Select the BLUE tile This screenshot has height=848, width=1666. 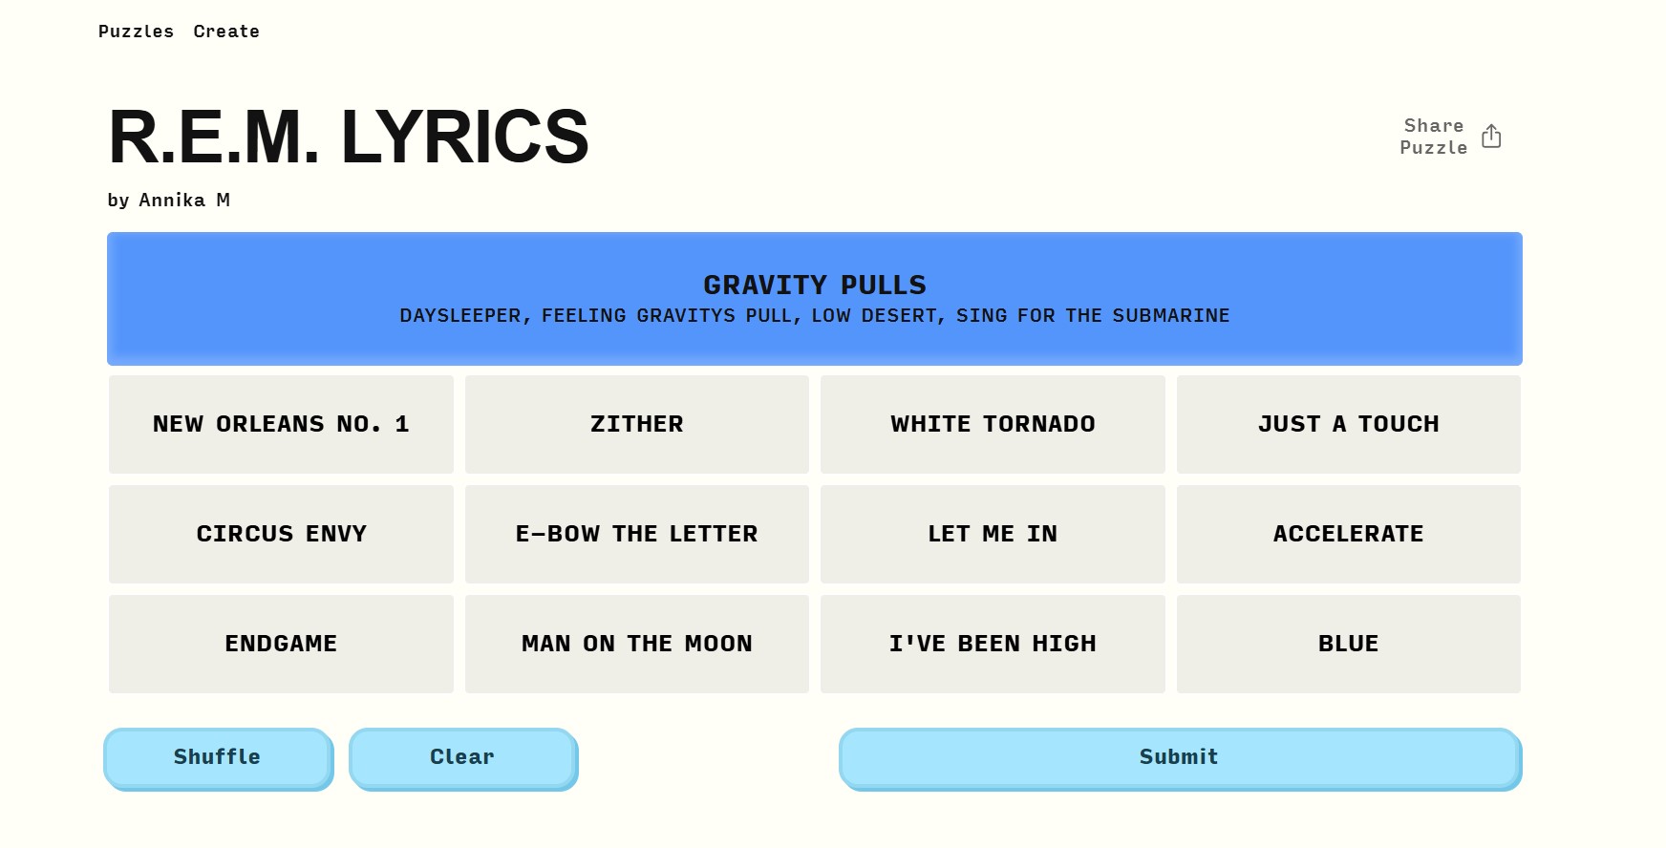pos(1348,644)
